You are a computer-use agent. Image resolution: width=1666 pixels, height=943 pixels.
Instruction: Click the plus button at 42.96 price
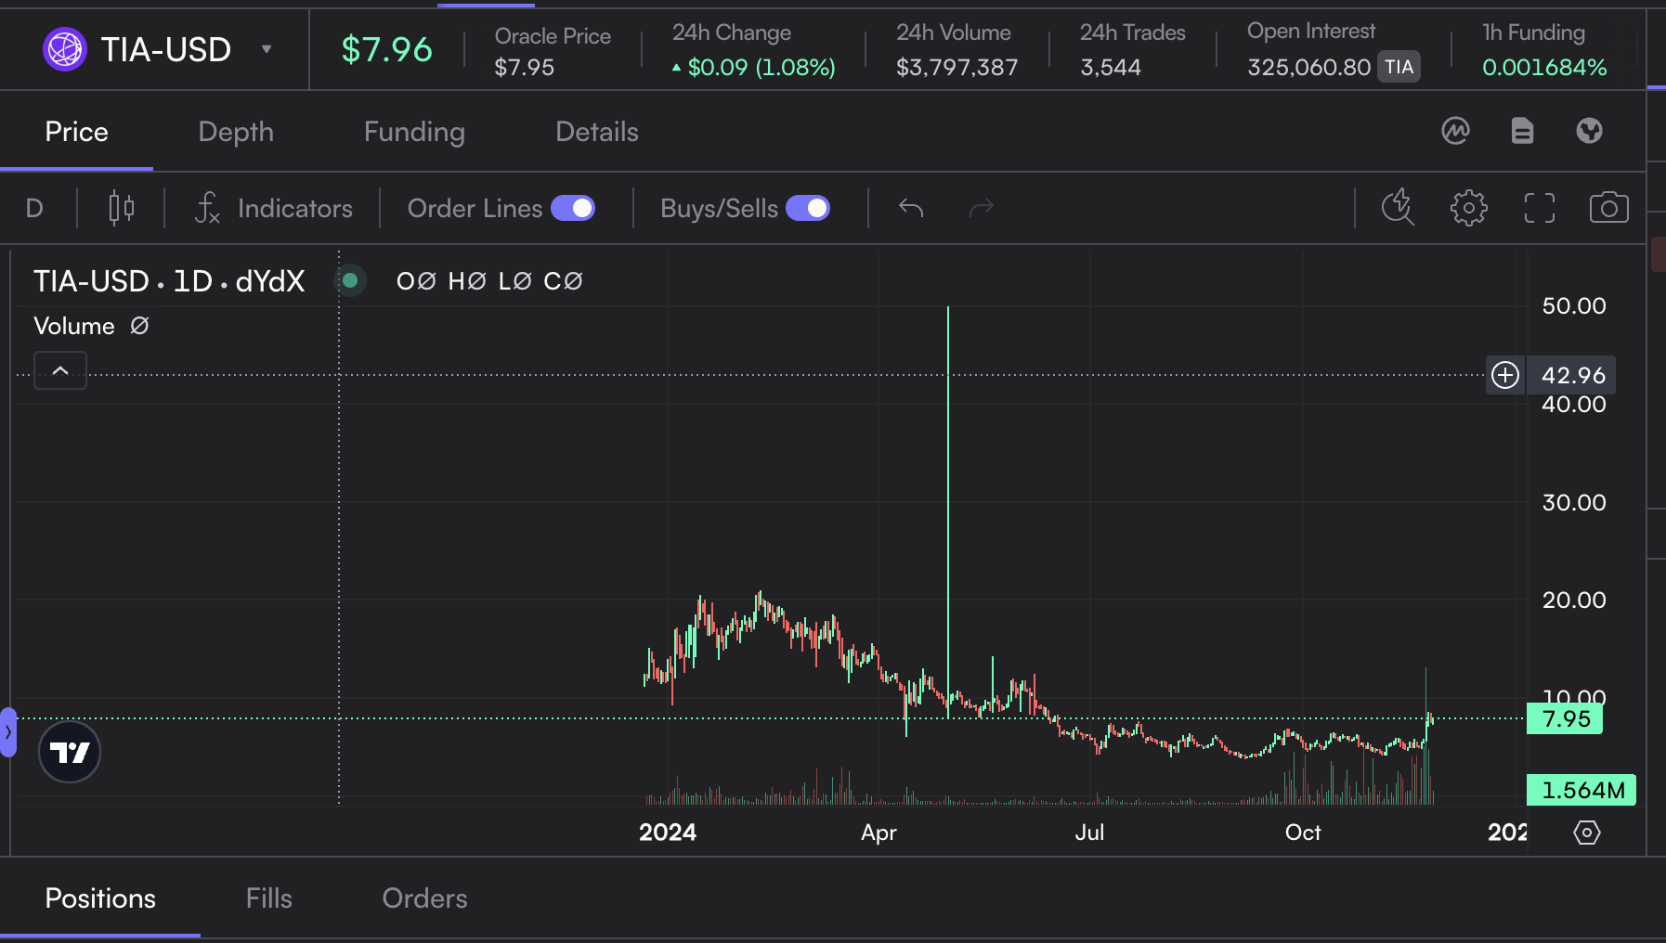coord(1505,375)
